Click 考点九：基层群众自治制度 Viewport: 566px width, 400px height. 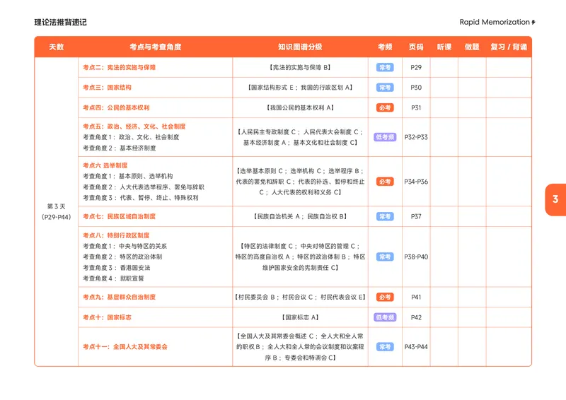(119, 298)
